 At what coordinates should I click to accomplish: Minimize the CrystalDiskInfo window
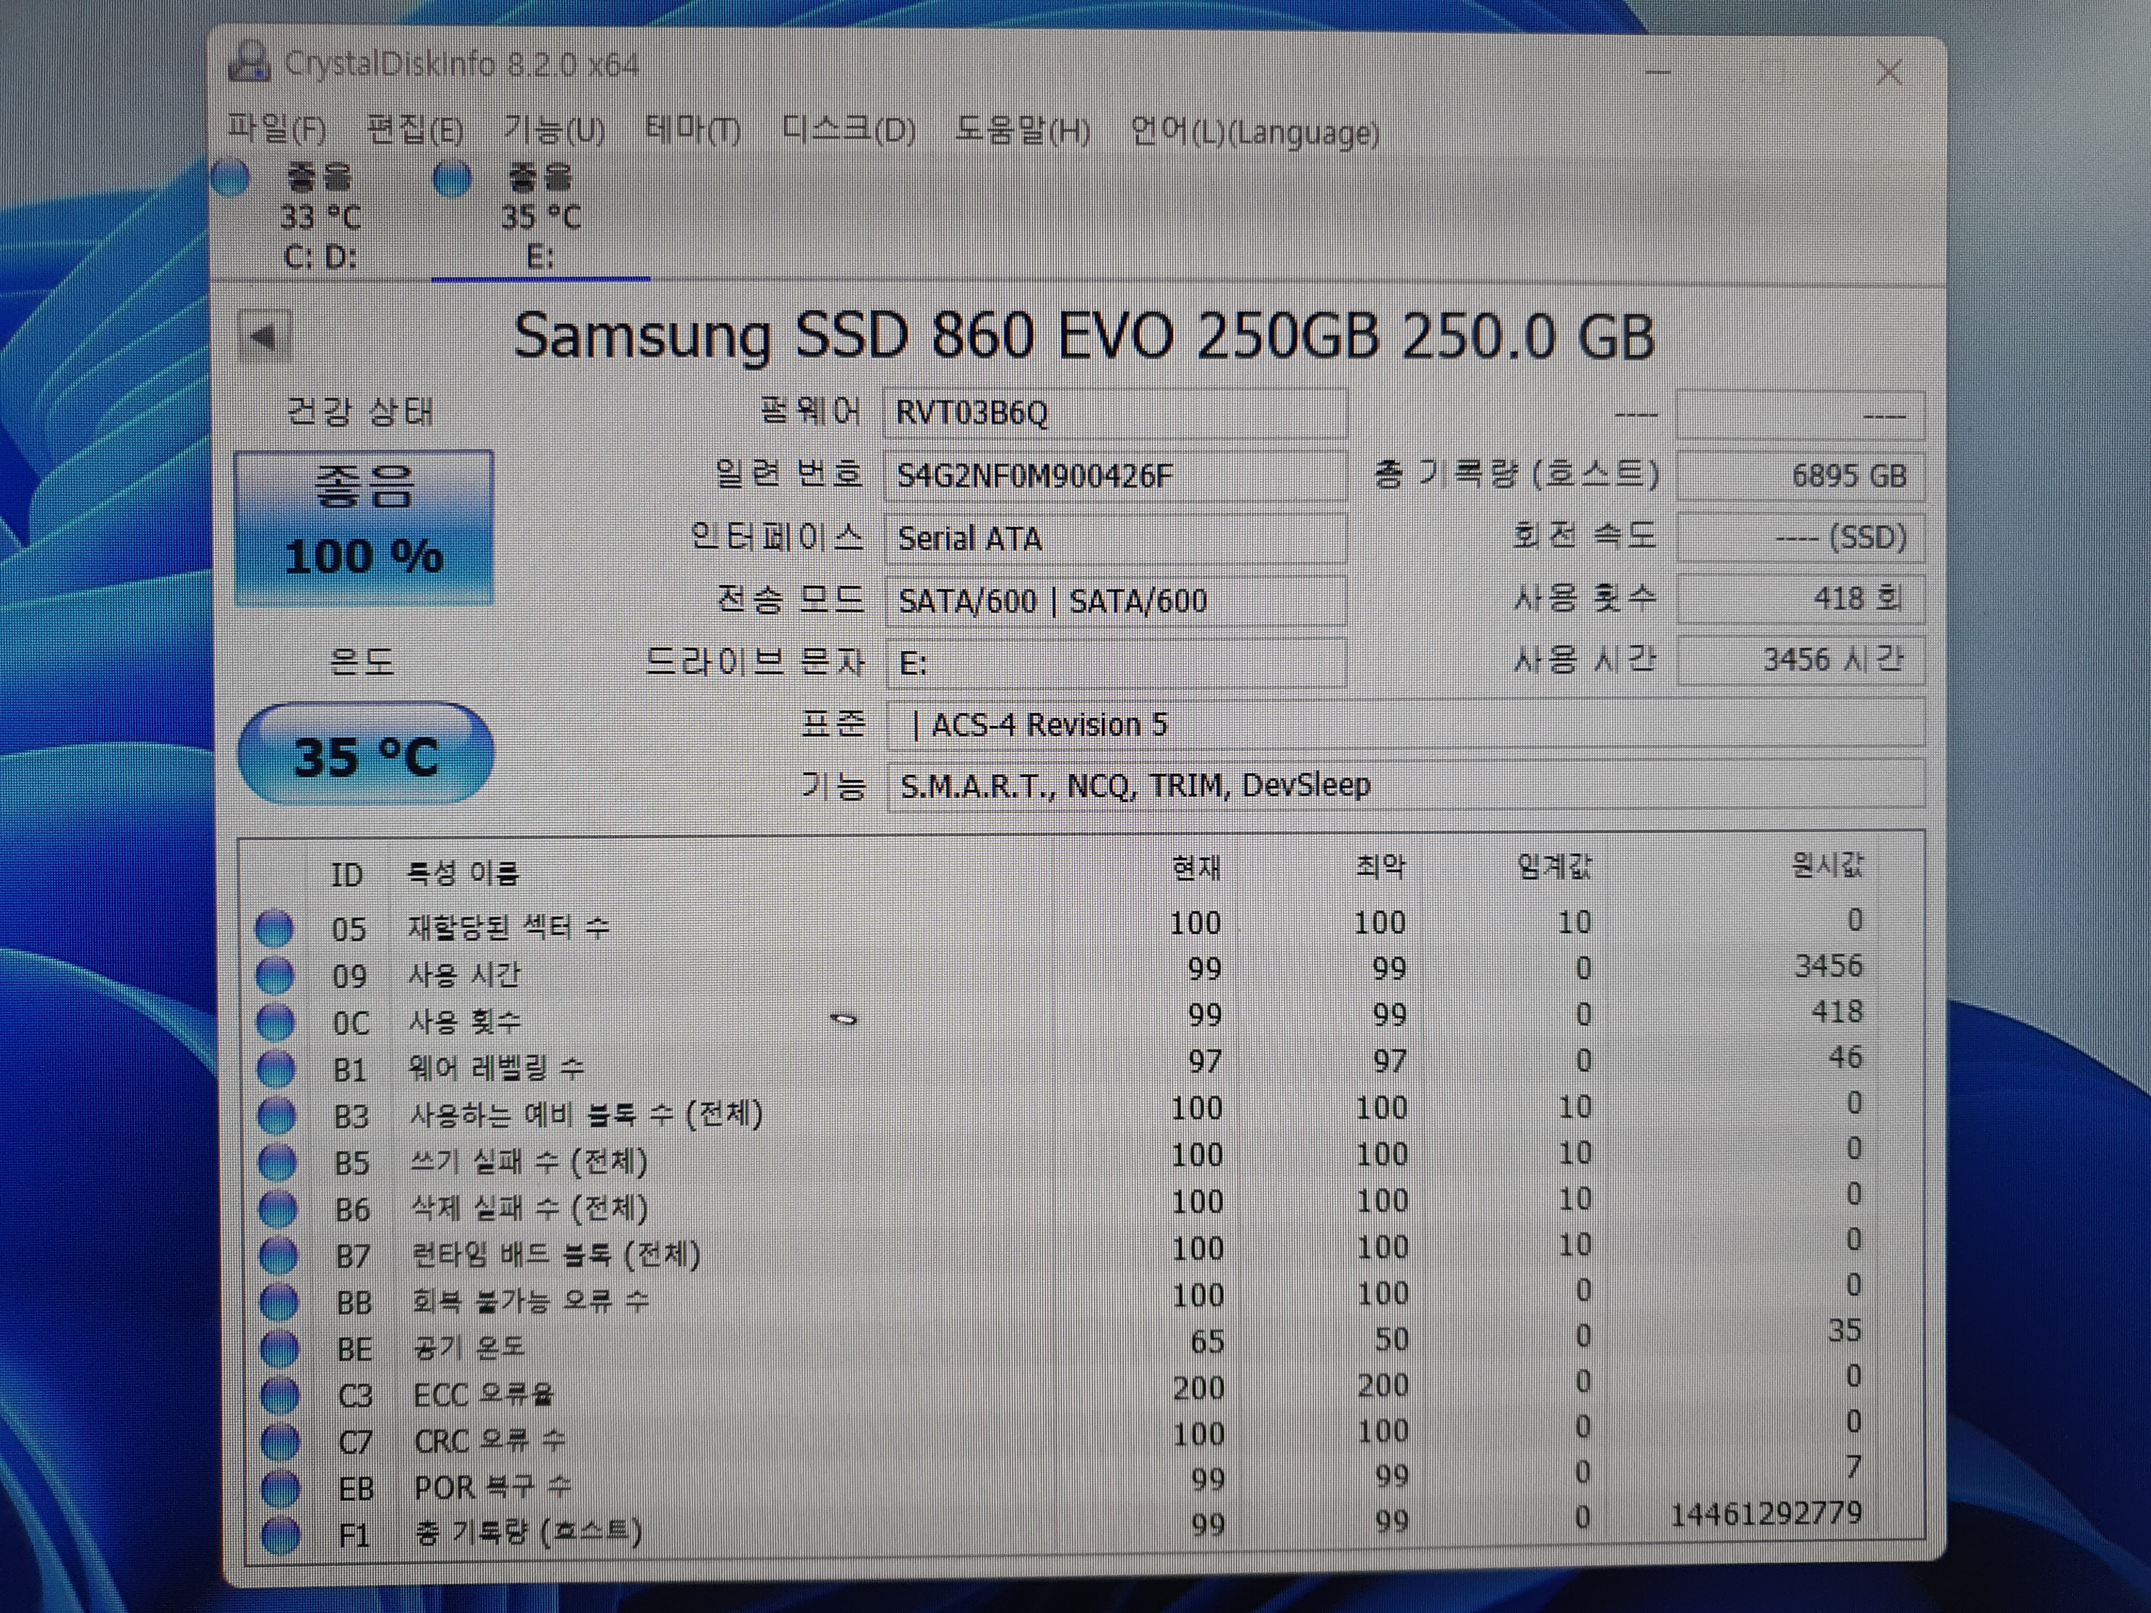pyautogui.click(x=1658, y=72)
